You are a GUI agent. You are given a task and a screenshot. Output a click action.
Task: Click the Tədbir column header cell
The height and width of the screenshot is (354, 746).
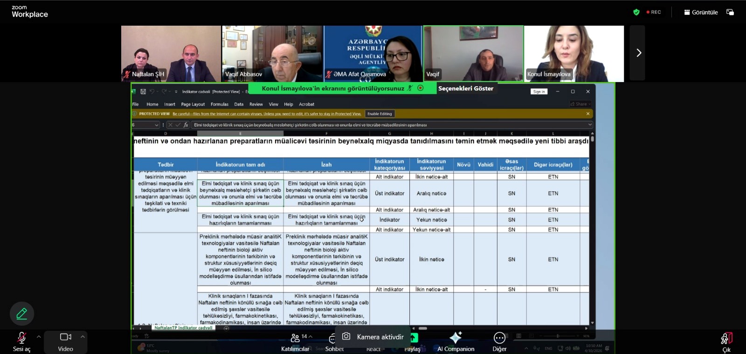tap(166, 165)
